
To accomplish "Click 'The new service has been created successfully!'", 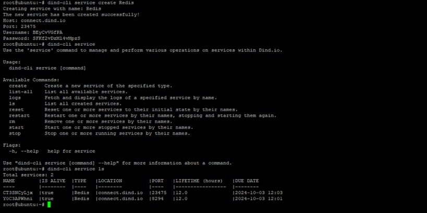I will (x=71, y=15).
